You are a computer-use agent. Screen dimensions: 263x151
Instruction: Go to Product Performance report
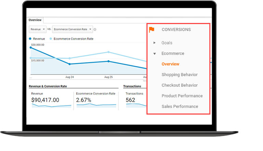(x=182, y=96)
